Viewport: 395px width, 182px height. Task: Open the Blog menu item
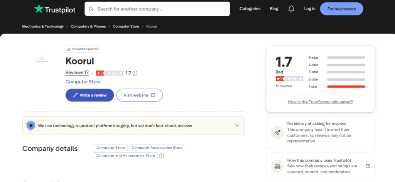(x=274, y=8)
